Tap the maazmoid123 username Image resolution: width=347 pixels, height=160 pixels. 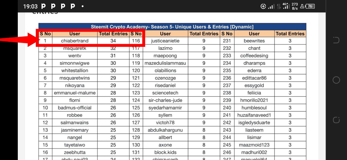coord(254,145)
